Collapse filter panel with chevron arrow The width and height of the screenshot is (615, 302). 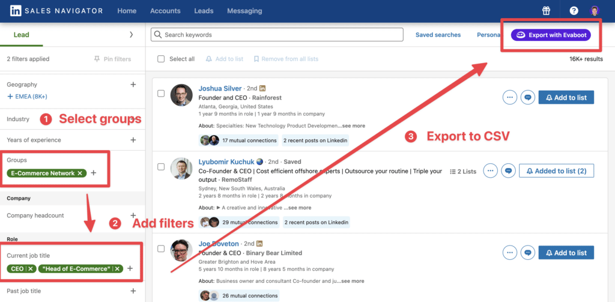click(131, 34)
